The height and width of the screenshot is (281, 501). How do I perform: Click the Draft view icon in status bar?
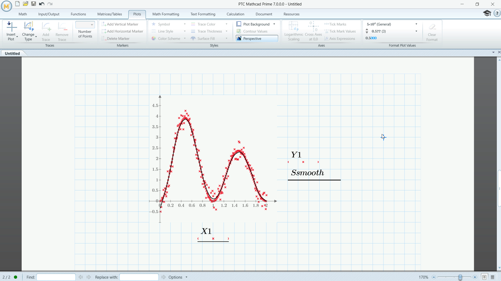pos(493,277)
